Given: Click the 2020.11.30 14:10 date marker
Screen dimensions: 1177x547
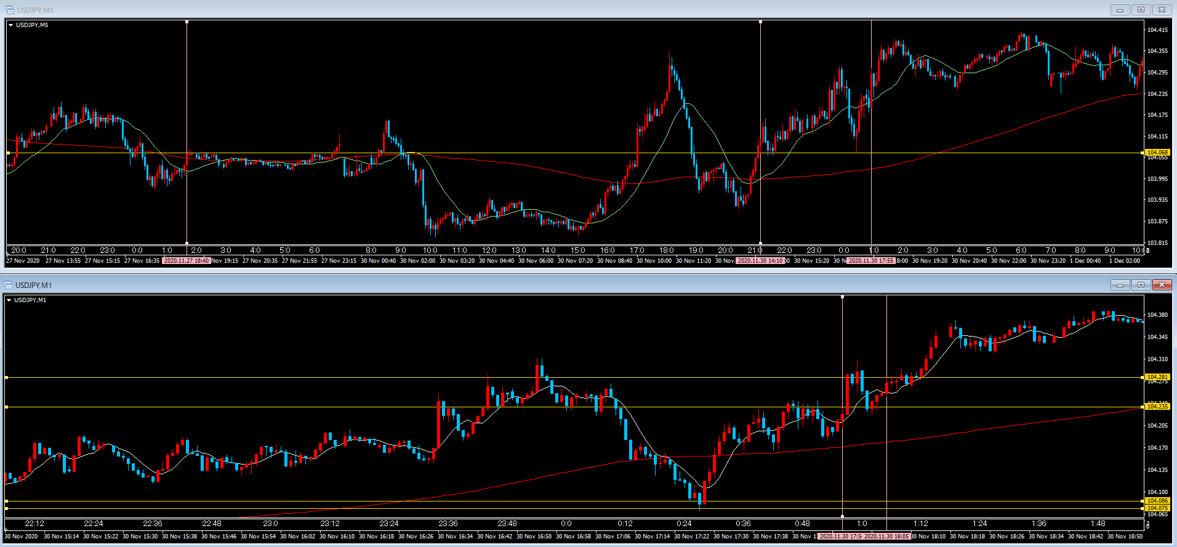Looking at the screenshot, I should pyautogui.click(x=760, y=261).
